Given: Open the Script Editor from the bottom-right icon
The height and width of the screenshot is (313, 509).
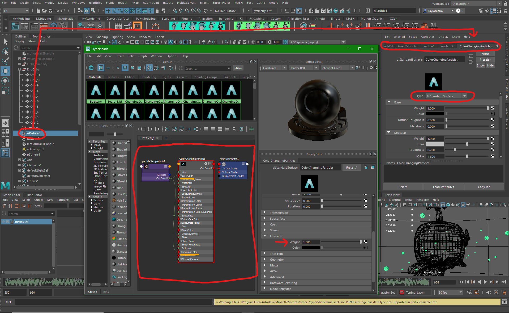Looking at the screenshot, I should 504,302.
